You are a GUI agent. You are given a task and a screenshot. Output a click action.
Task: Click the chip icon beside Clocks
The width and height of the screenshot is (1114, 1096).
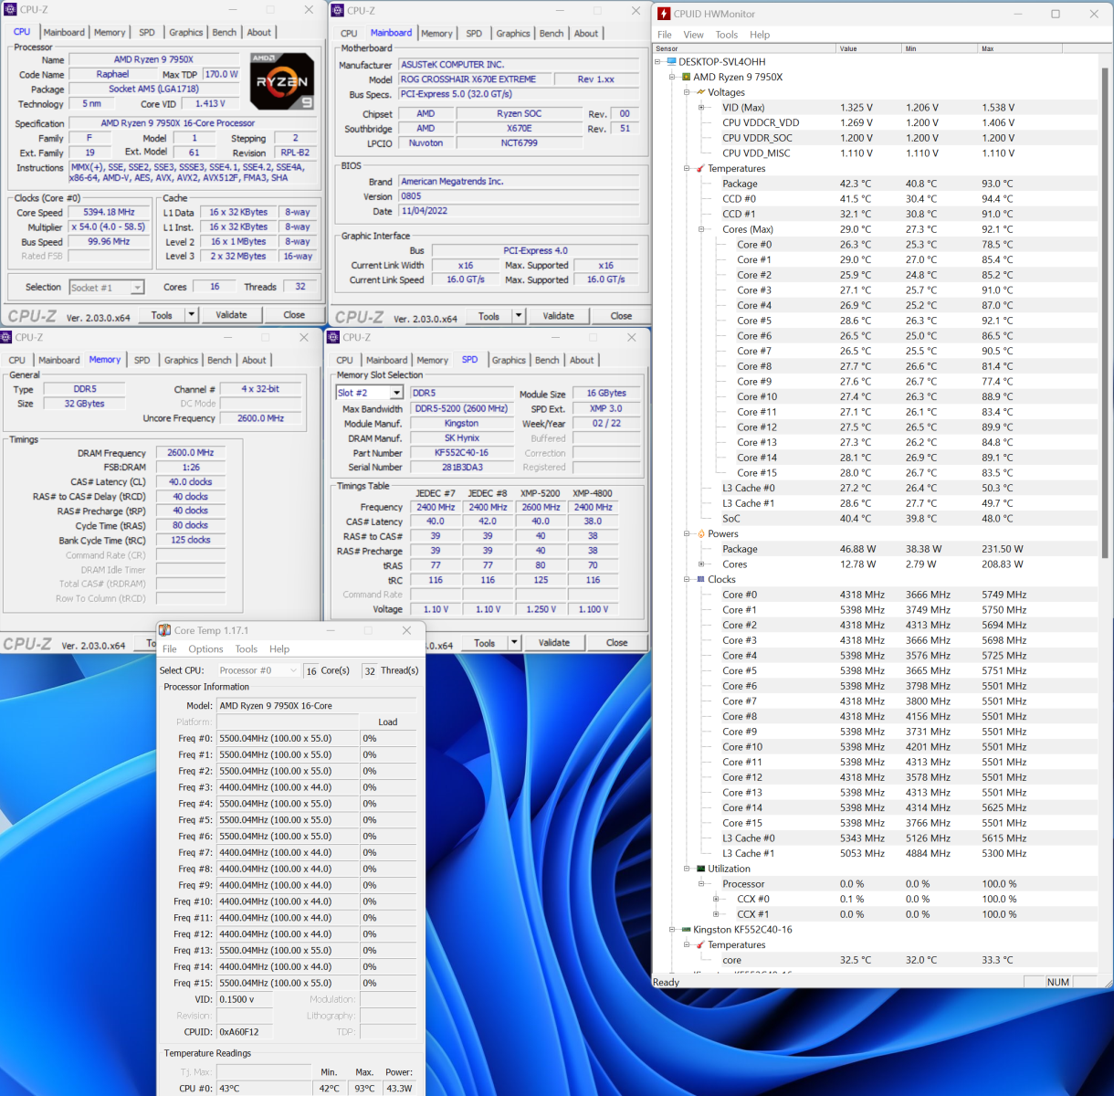pyautogui.click(x=700, y=580)
